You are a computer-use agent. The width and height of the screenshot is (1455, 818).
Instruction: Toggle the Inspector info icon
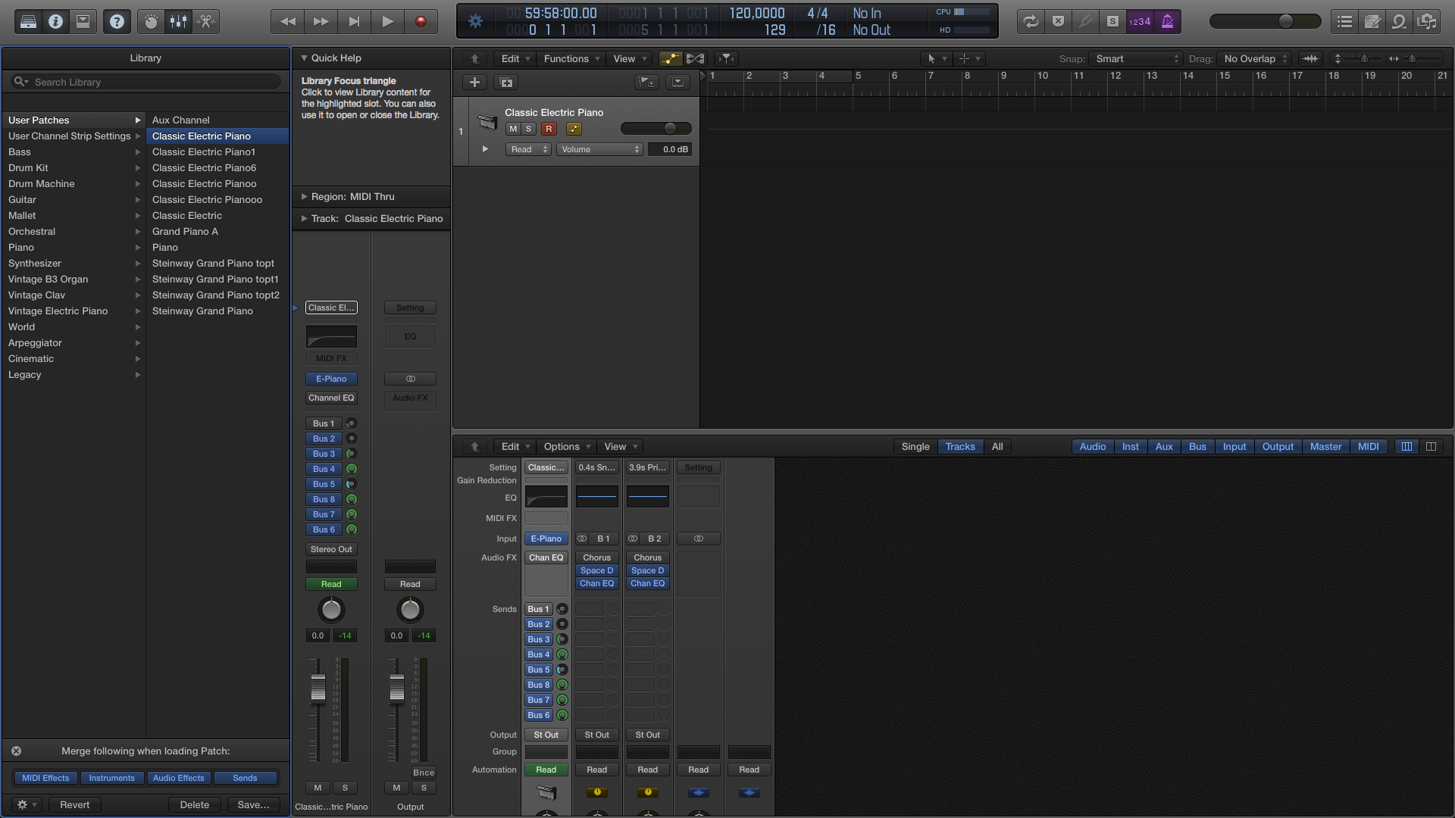pyautogui.click(x=55, y=22)
